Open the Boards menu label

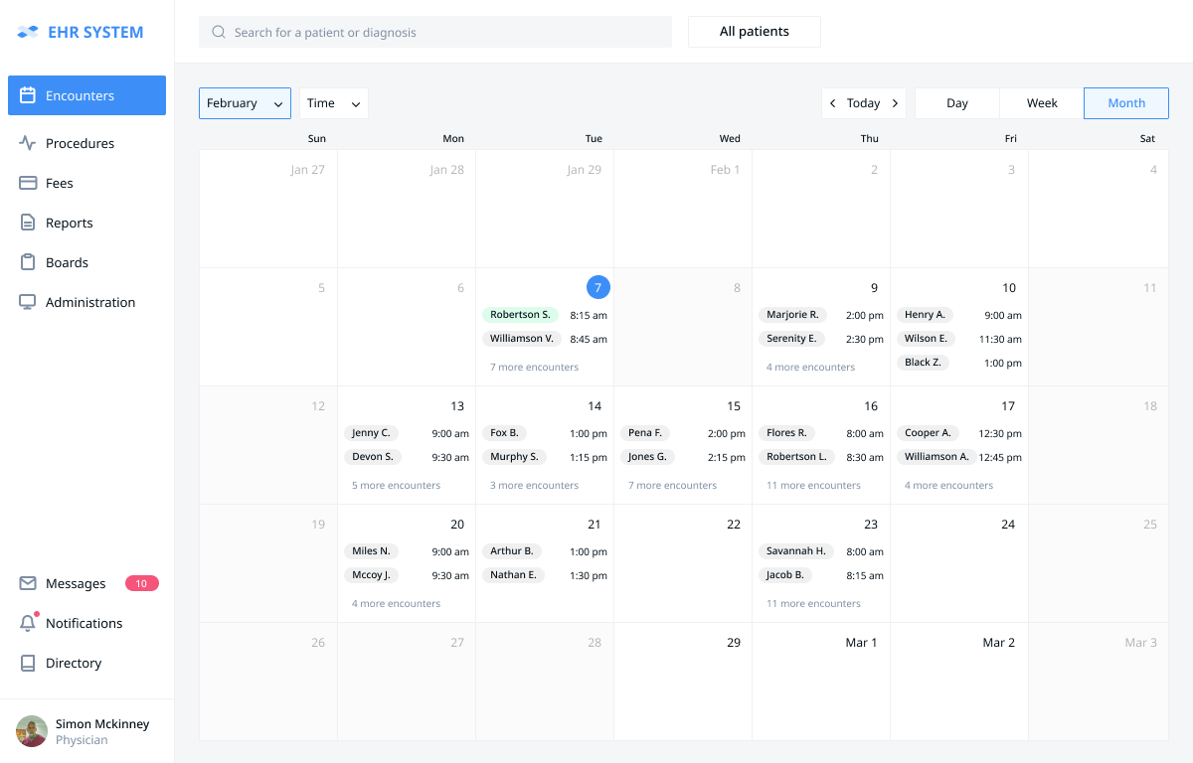pyautogui.click(x=67, y=262)
